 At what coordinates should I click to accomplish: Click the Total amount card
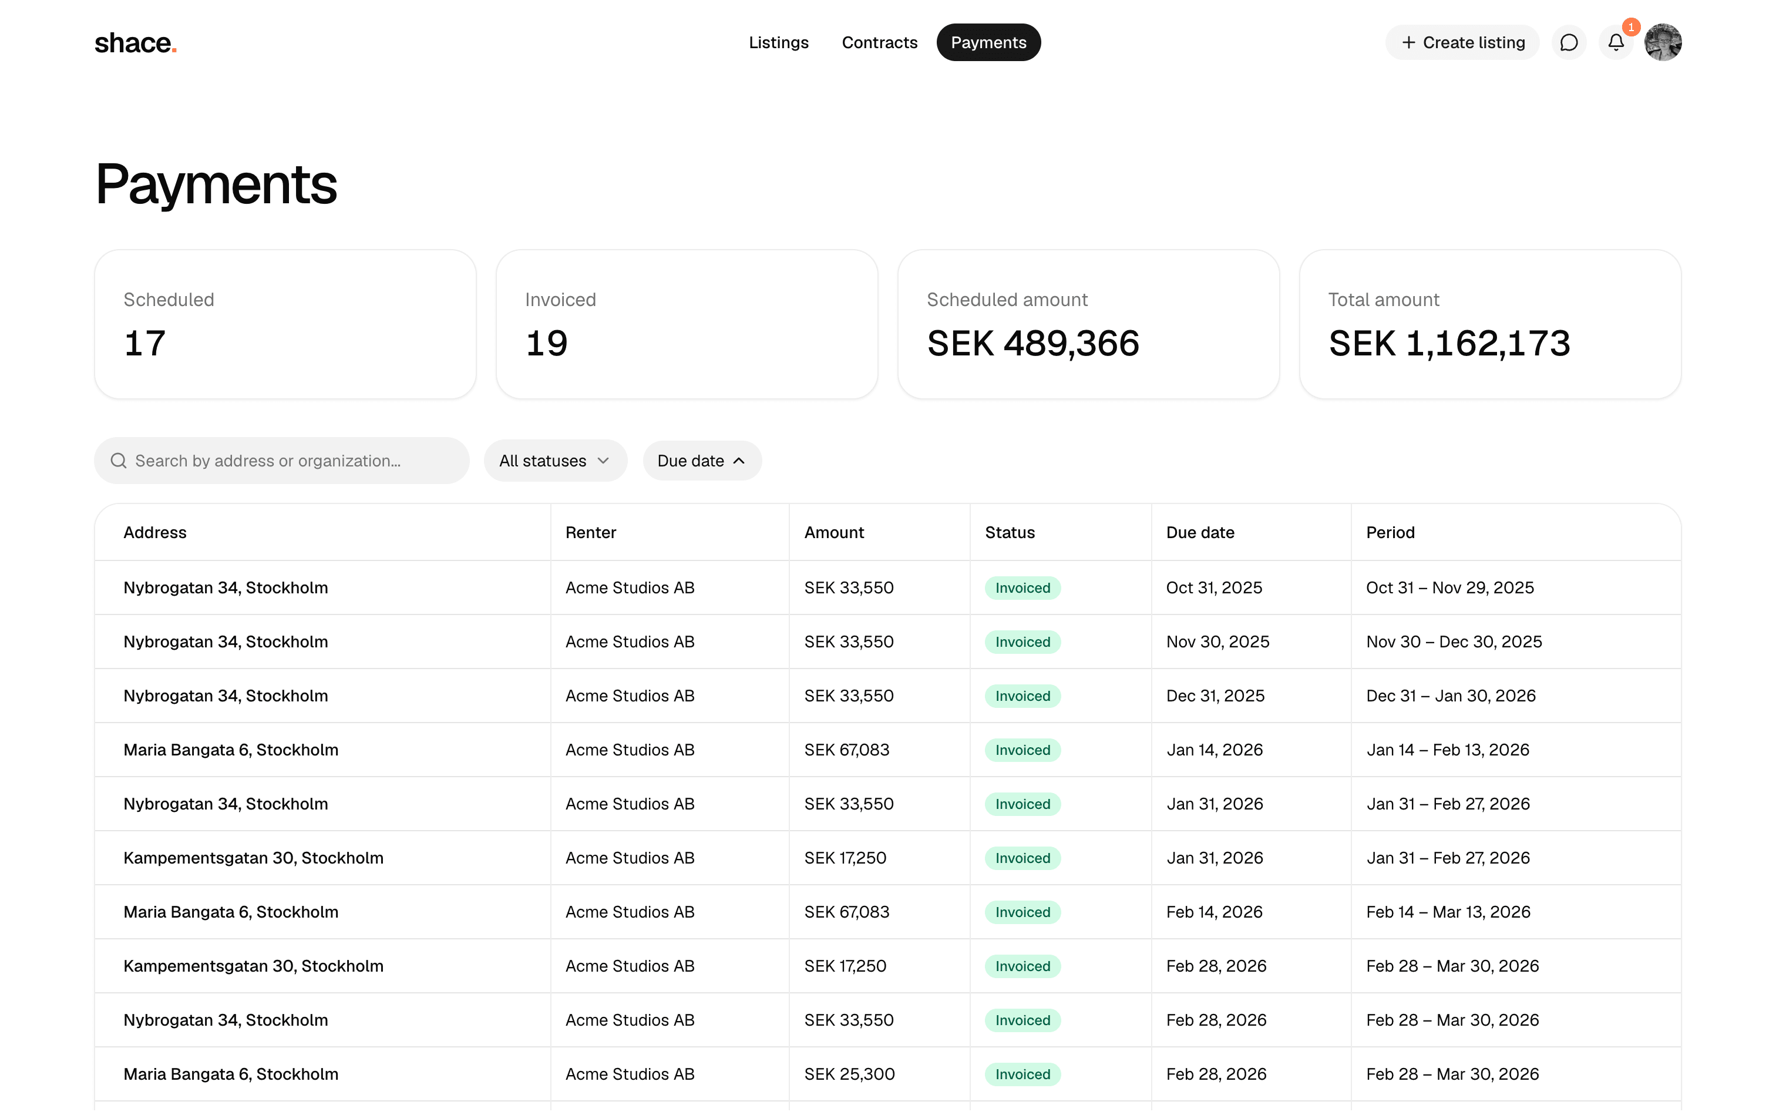(x=1489, y=324)
